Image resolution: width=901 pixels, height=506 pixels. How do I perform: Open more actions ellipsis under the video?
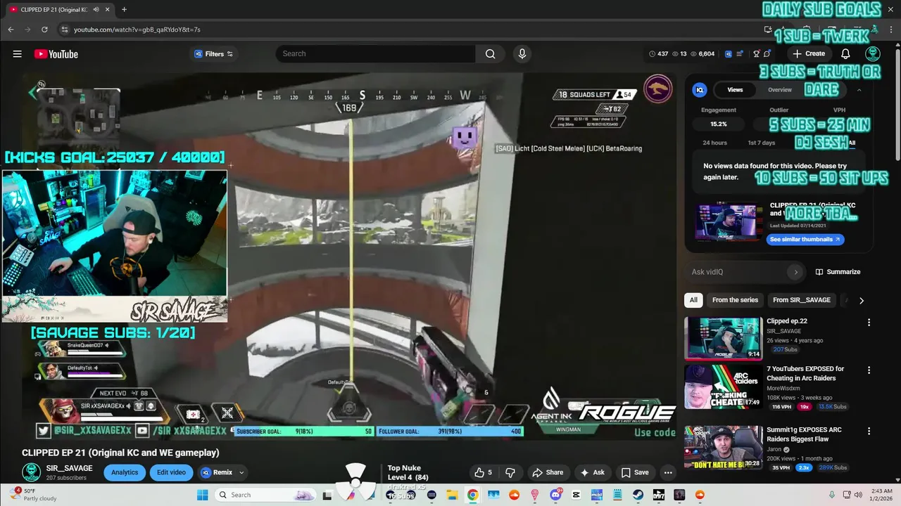point(668,472)
